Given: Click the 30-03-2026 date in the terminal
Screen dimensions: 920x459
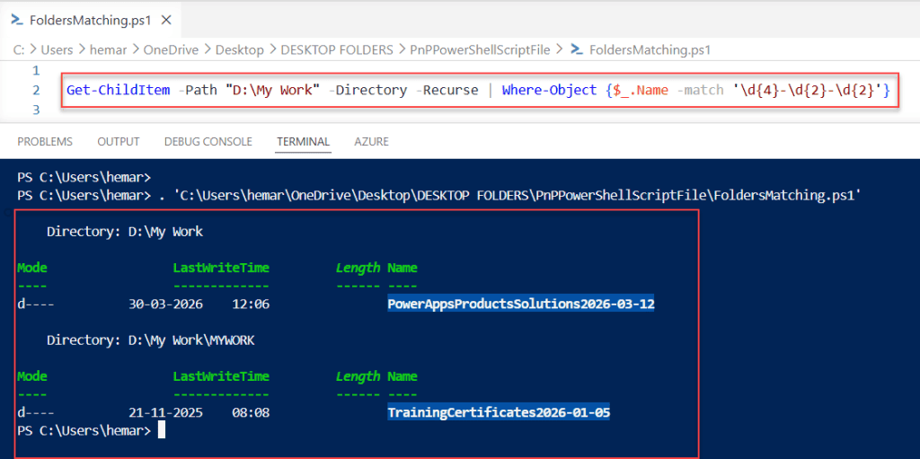Looking at the screenshot, I should click(165, 304).
